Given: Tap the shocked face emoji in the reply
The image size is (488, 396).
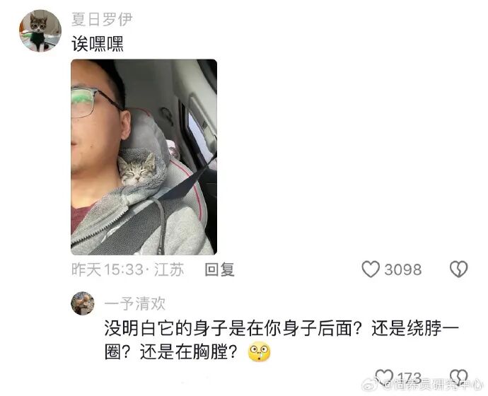Looking at the screenshot, I should (x=259, y=352).
